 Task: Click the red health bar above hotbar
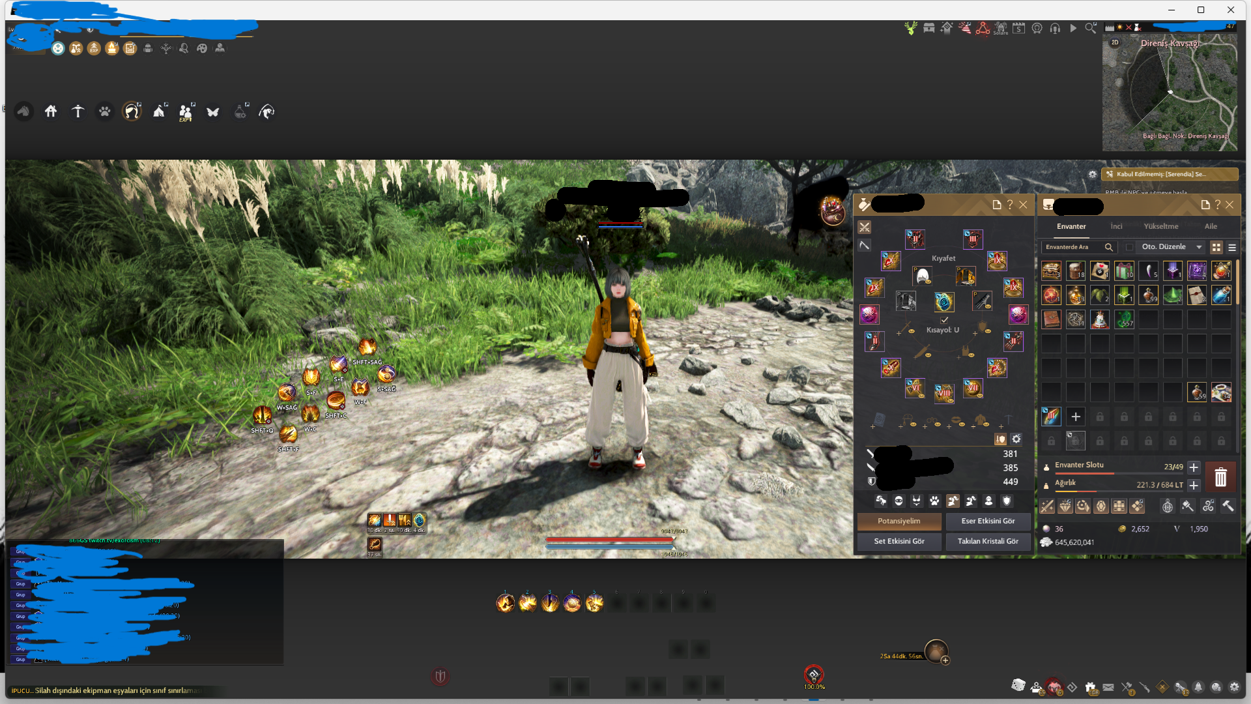pos(610,540)
